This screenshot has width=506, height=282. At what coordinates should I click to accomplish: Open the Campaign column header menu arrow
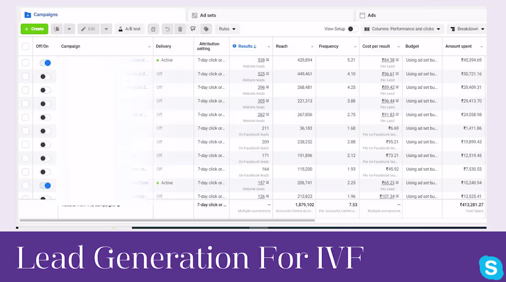coord(149,47)
